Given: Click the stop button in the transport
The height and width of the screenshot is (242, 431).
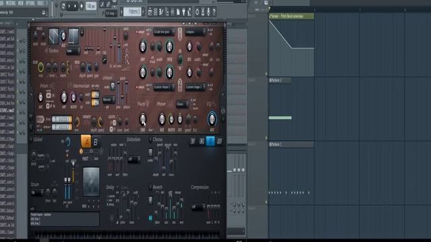Looking at the screenshot, I should pos(75,6).
